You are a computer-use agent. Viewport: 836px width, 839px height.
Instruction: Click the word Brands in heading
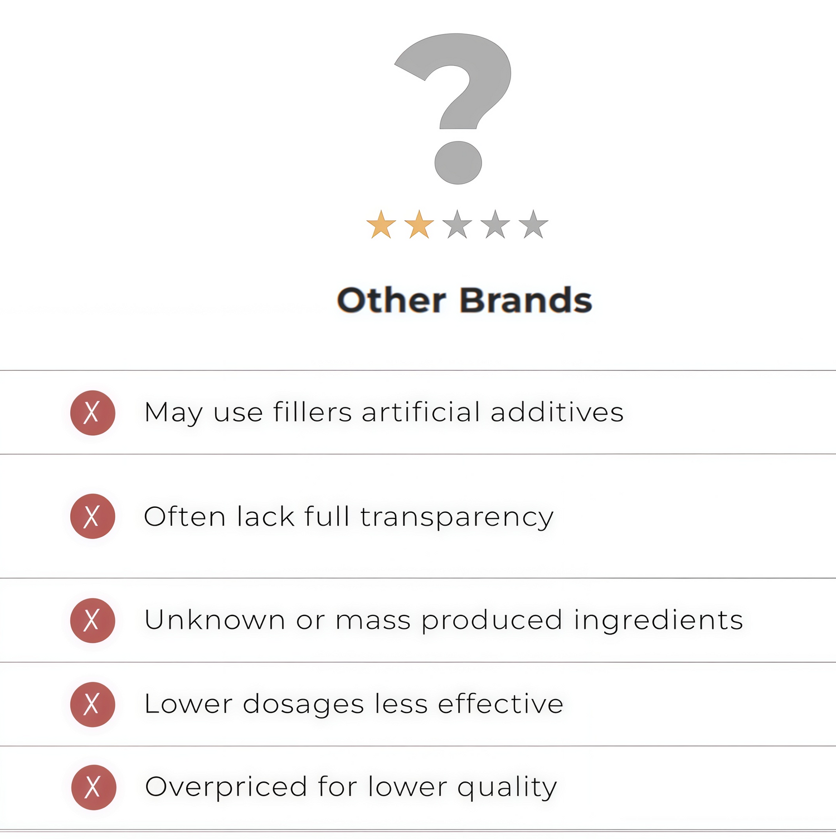525,300
